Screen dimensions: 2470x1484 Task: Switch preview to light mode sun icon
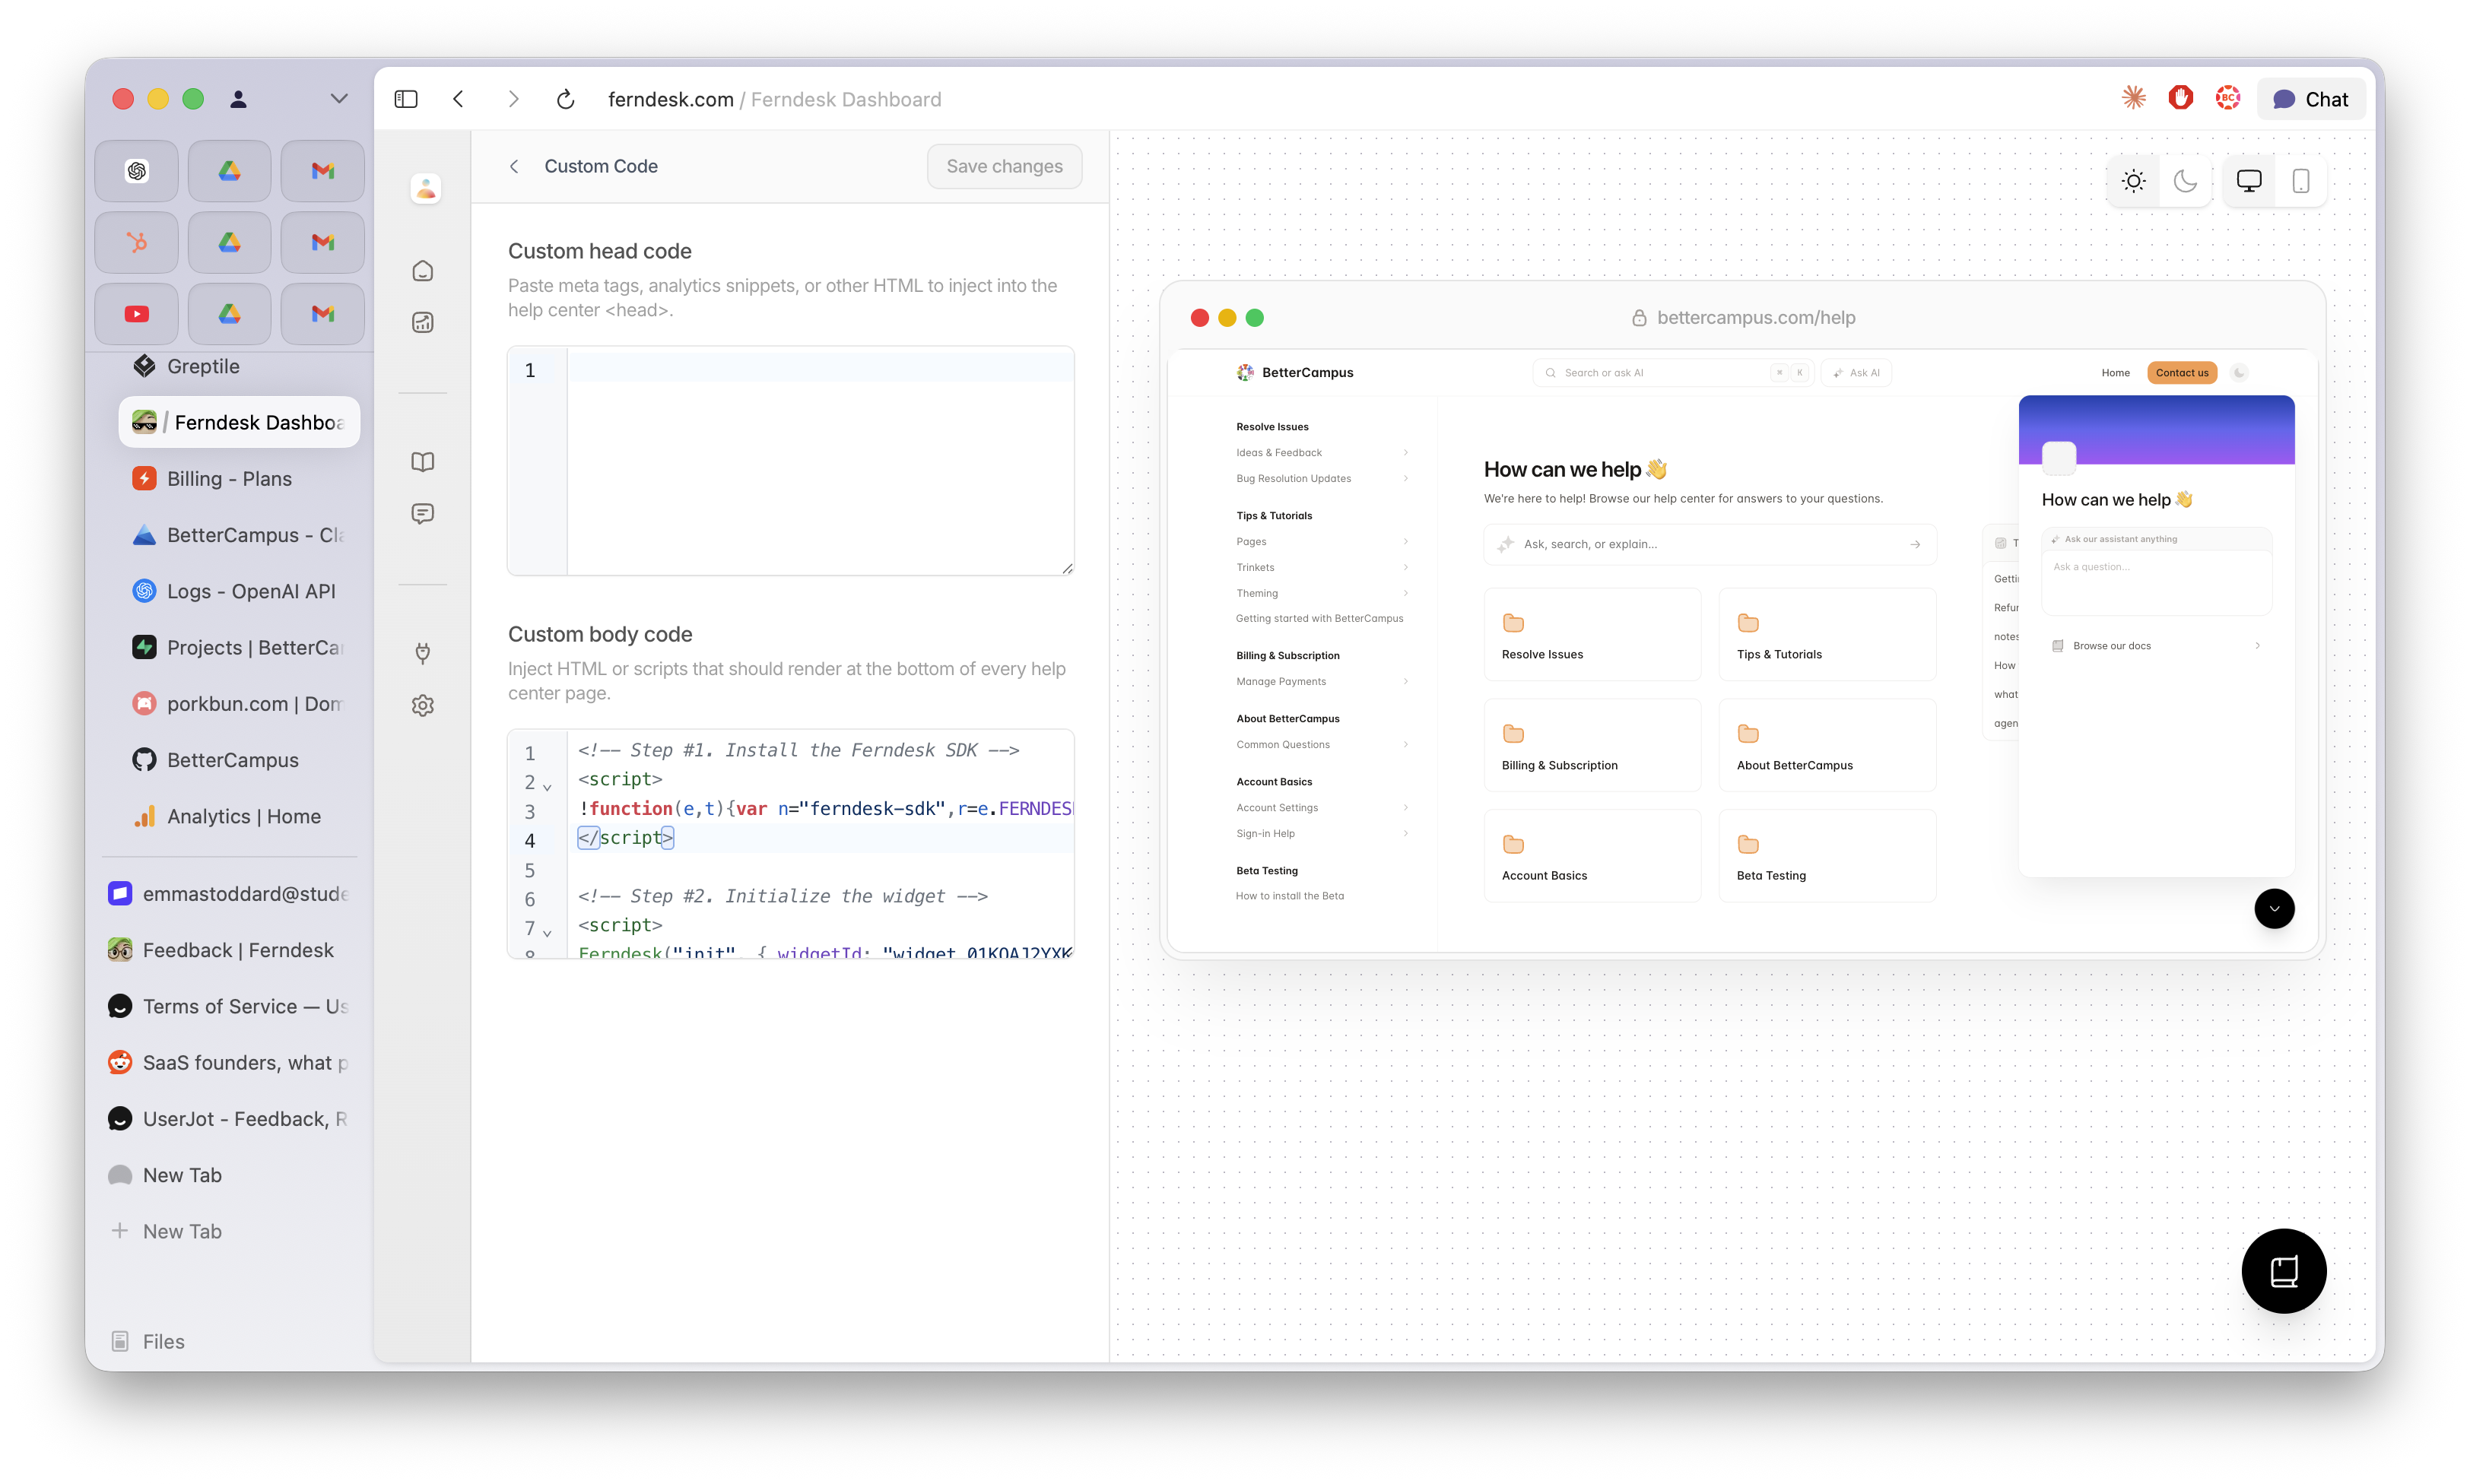pyautogui.click(x=2133, y=181)
